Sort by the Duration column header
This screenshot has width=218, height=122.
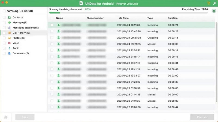click(172, 18)
